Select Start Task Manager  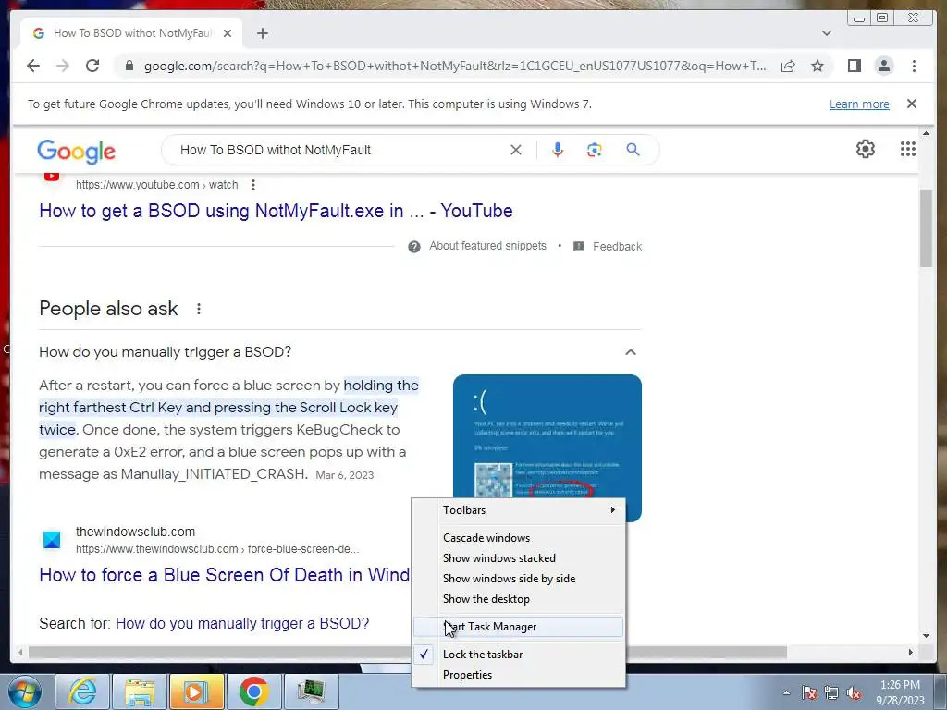coord(518,627)
